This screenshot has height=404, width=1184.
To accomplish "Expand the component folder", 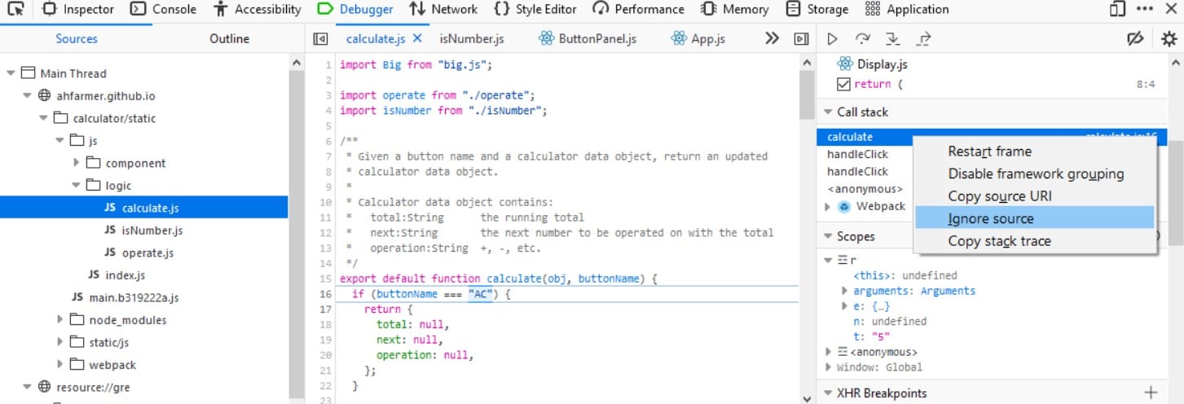I will 77,163.
